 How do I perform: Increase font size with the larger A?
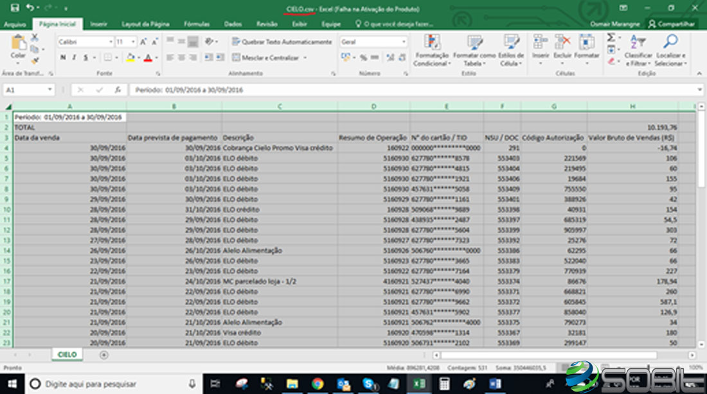tap(143, 42)
